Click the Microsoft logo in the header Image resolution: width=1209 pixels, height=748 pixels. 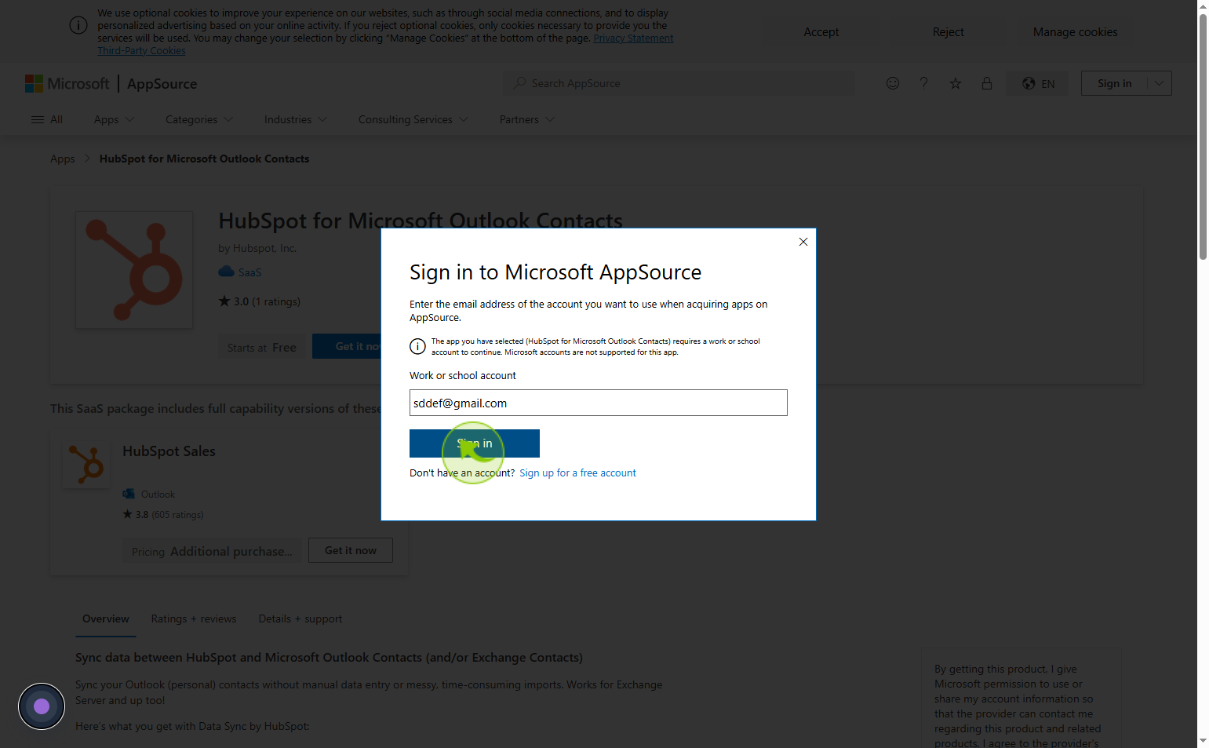coord(67,83)
